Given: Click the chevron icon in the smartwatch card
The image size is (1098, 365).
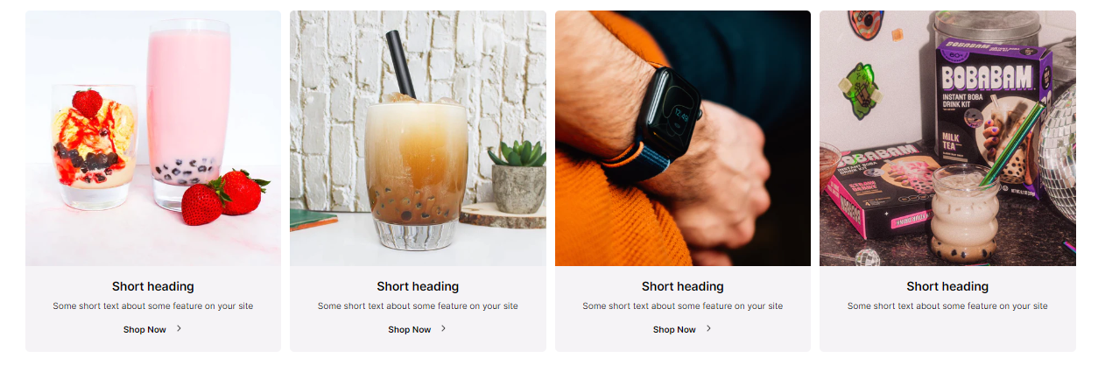Looking at the screenshot, I should (x=708, y=329).
